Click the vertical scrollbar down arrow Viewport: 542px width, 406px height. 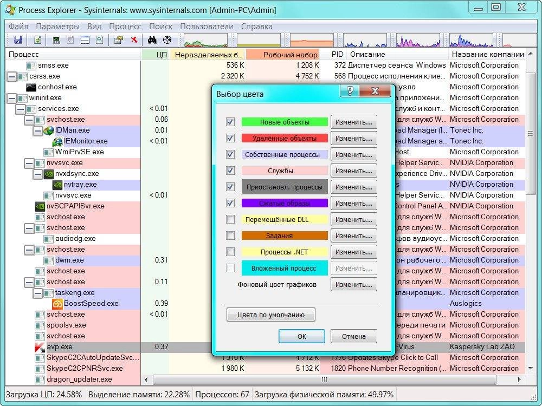tap(531, 369)
